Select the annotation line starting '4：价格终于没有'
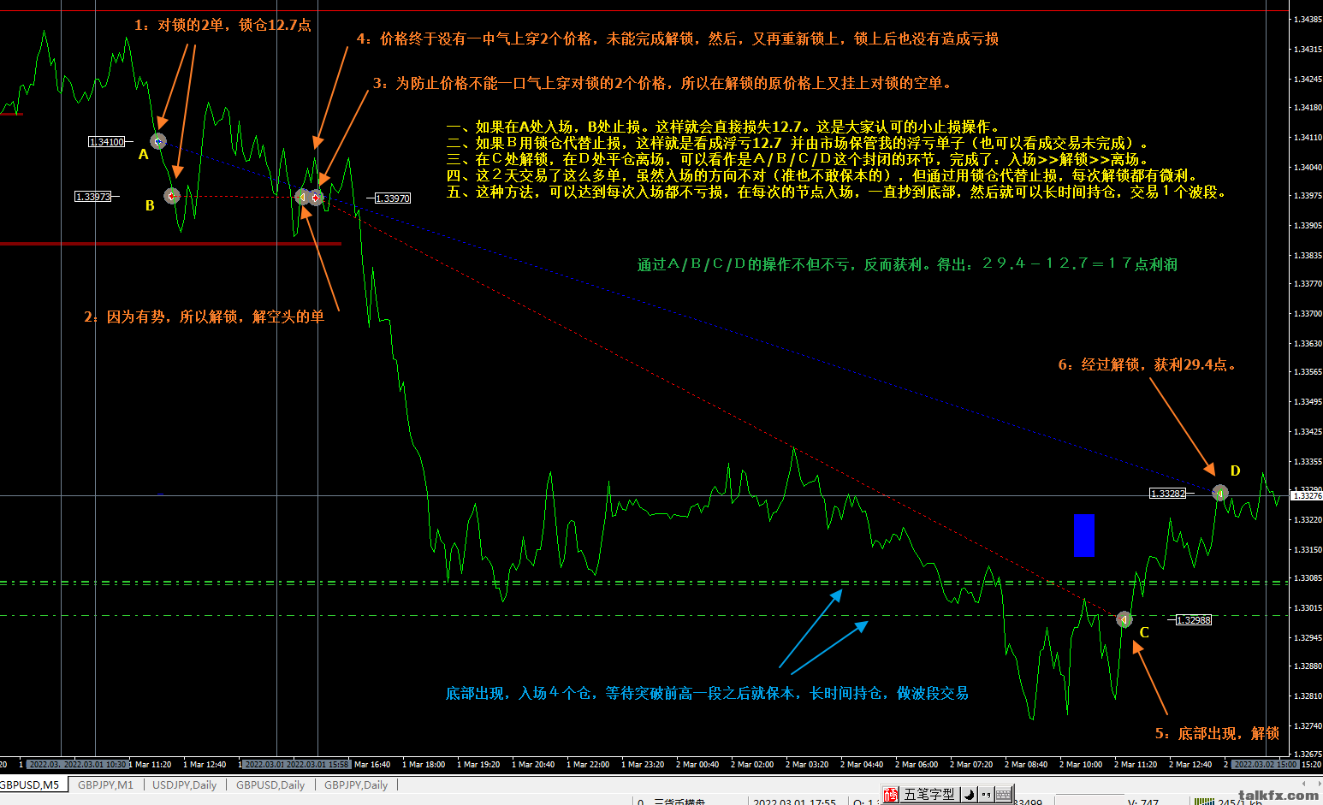This screenshot has width=1323, height=805. pos(677,39)
